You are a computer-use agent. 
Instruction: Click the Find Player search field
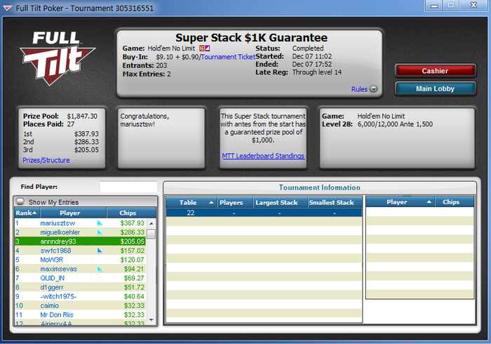(128, 187)
